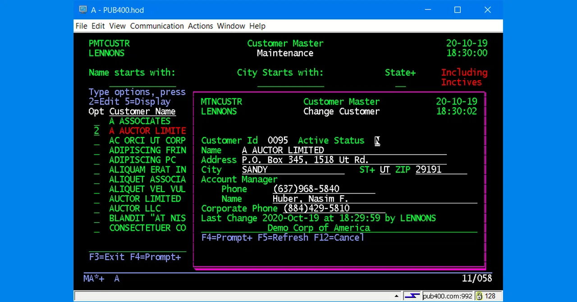The image size is (577, 302).
Task: Click the Customer Name column header
Action: 142,111
